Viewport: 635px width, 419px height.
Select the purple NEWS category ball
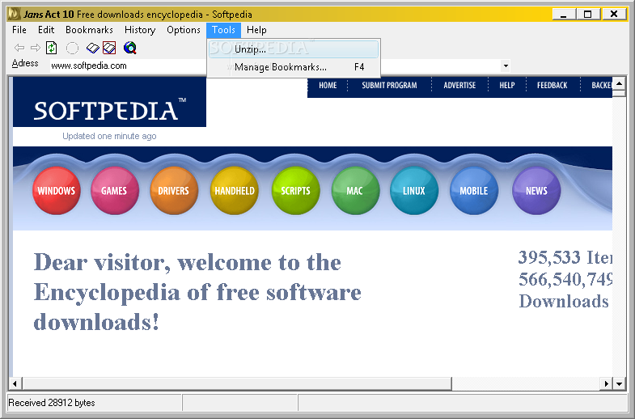[536, 190]
